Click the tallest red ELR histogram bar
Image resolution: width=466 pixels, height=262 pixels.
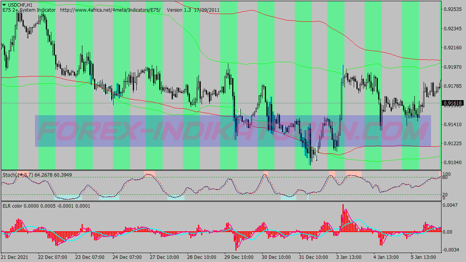[x=343, y=218]
